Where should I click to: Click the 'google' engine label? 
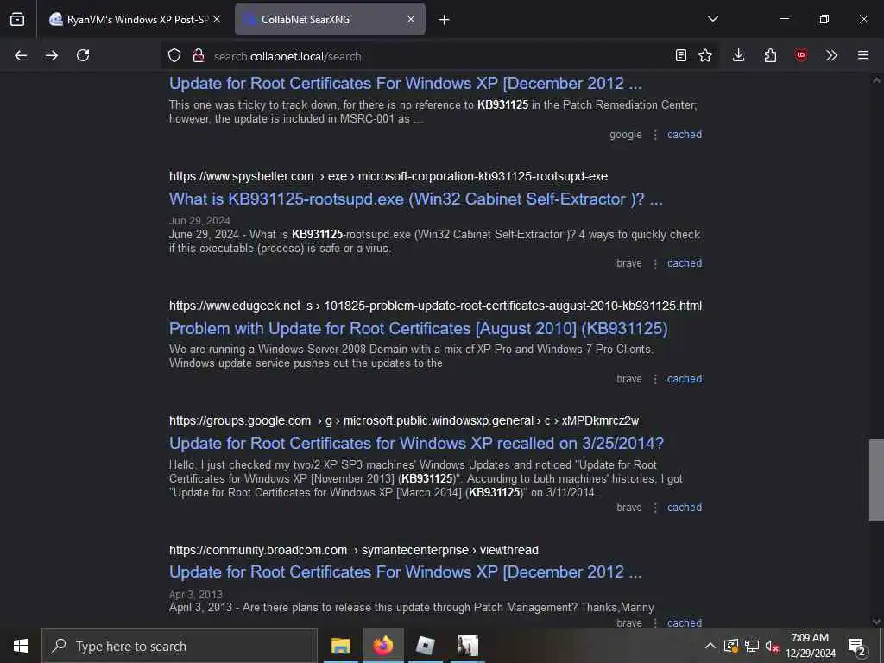pos(626,135)
